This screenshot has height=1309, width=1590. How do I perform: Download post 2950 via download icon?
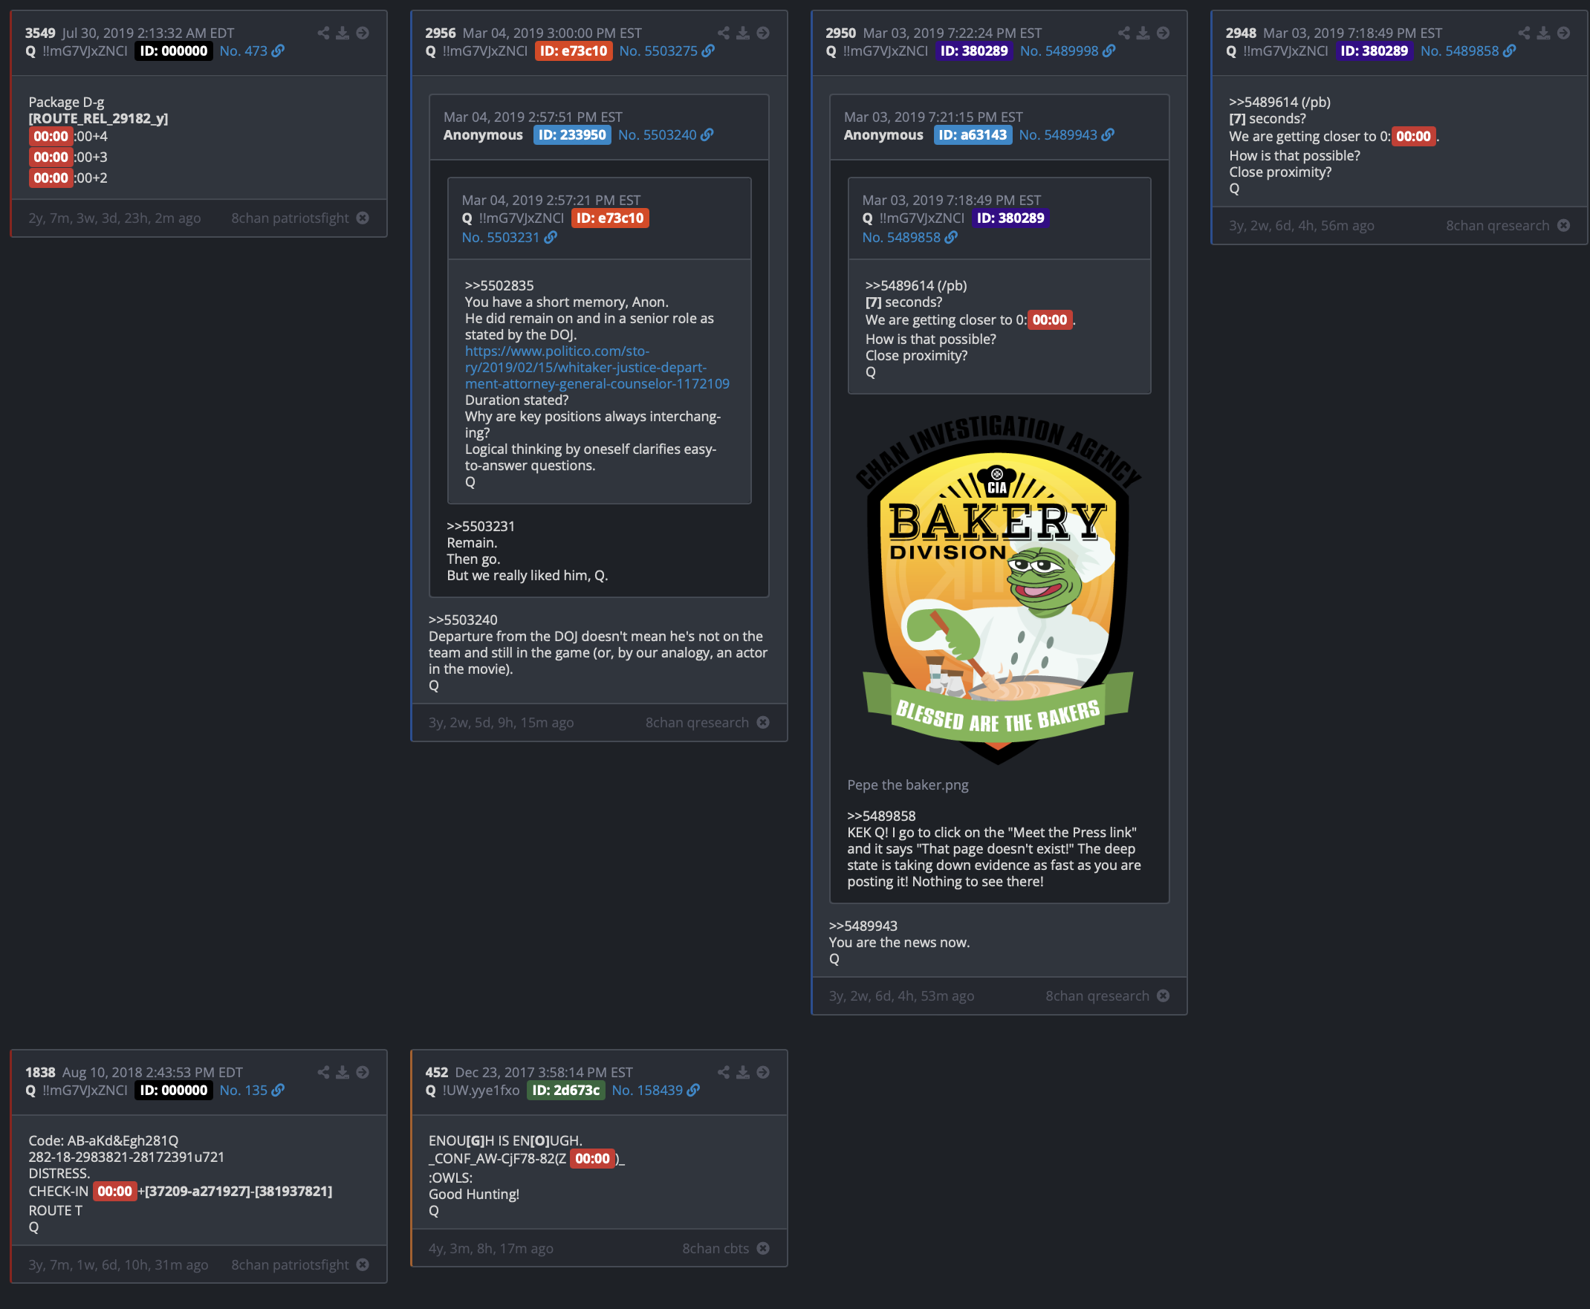click(1143, 33)
